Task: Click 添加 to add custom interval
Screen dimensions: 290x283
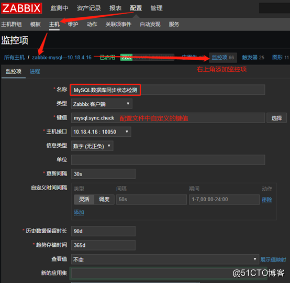Action: point(79,212)
